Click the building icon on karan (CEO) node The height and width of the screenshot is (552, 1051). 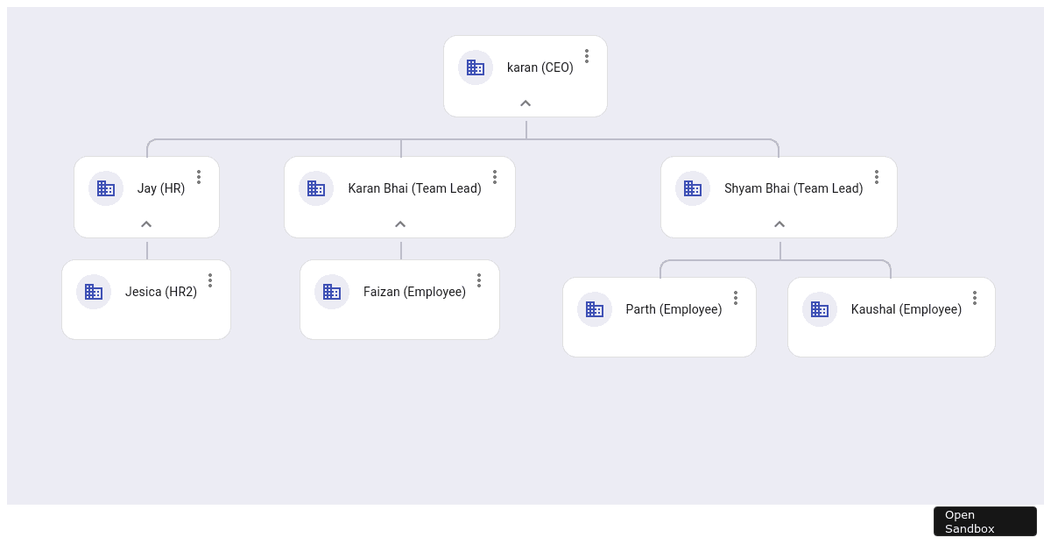[476, 67]
